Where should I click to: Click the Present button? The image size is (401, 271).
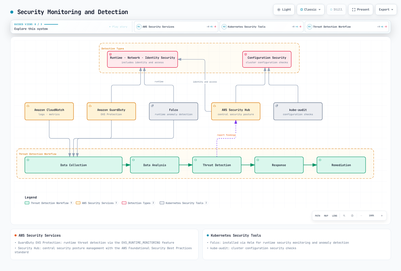coord(361,10)
